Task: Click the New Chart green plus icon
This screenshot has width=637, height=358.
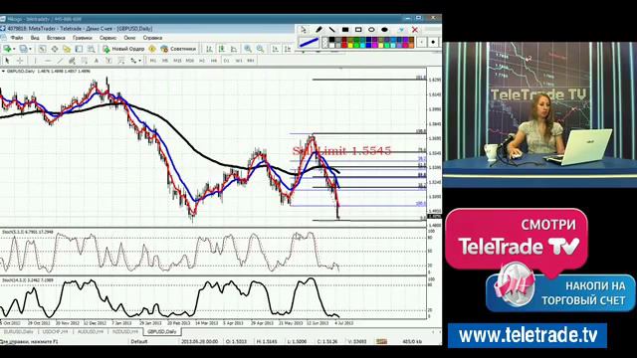Action: click(7, 49)
